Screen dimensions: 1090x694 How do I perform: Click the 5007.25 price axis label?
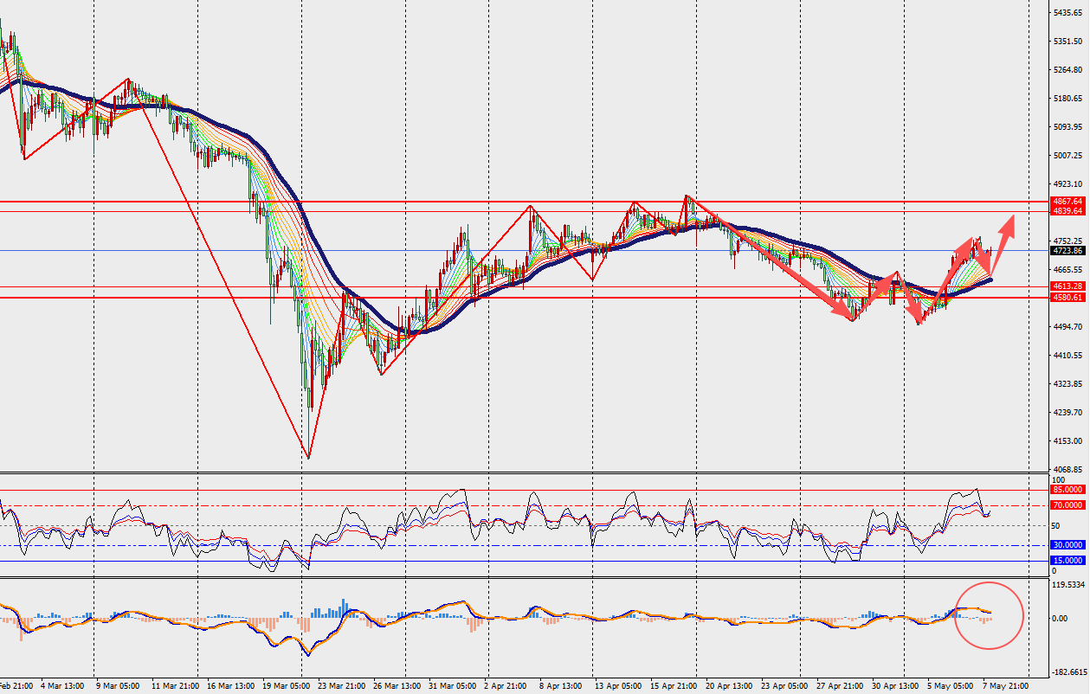coord(1068,156)
